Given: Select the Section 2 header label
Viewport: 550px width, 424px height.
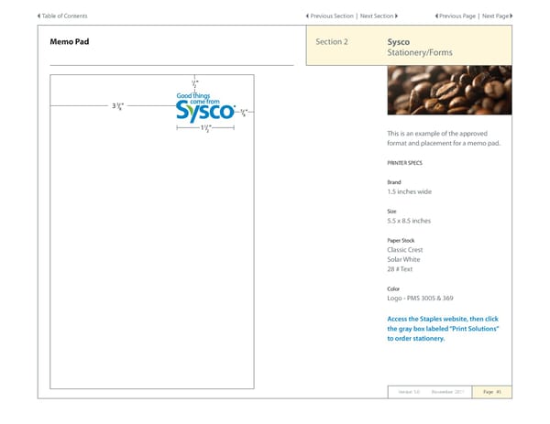Looking at the screenshot, I should click(x=332, y=42).
